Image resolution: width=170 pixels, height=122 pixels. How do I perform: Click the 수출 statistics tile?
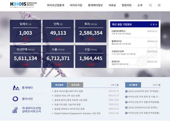click(x=58, y=56)
